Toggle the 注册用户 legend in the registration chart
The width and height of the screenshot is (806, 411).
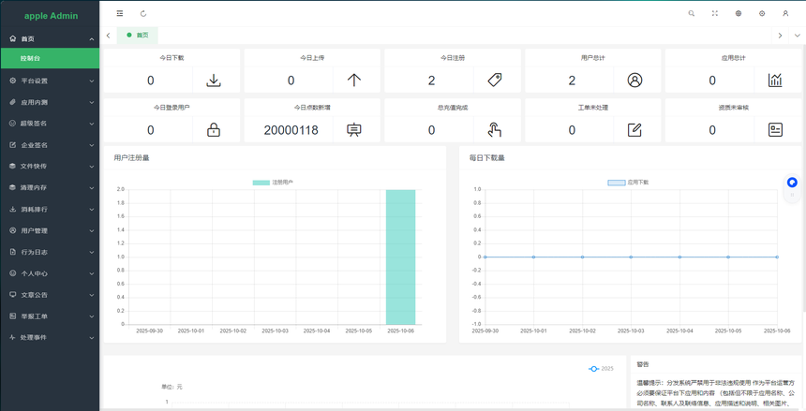click(273, 183)
